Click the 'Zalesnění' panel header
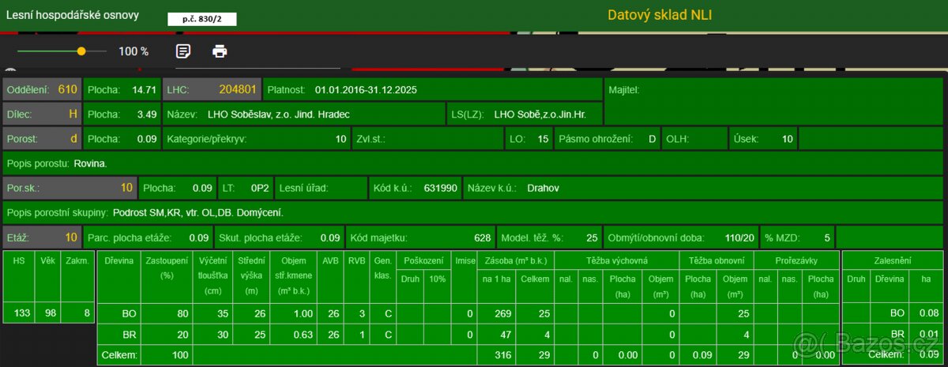This screenshot has width=948, height=367. 893,260
